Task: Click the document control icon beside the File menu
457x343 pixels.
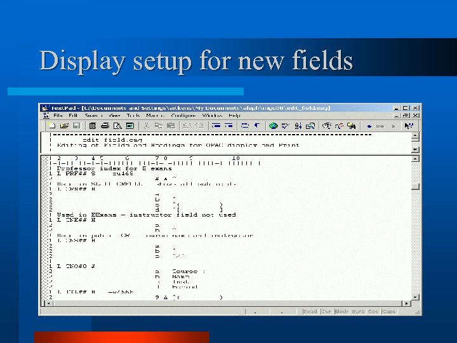Action: click(x=46, y=116)
